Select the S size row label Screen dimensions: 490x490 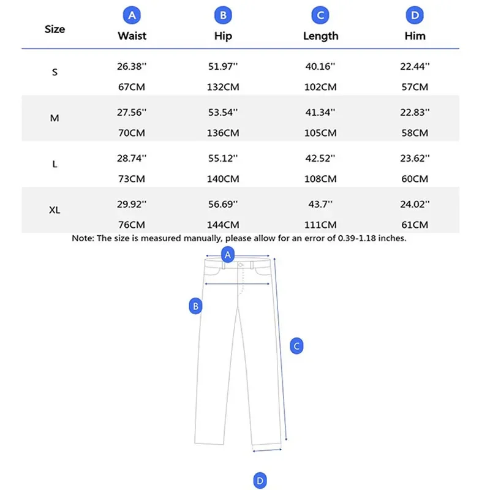pyautogui.click(x=55, y=72)
